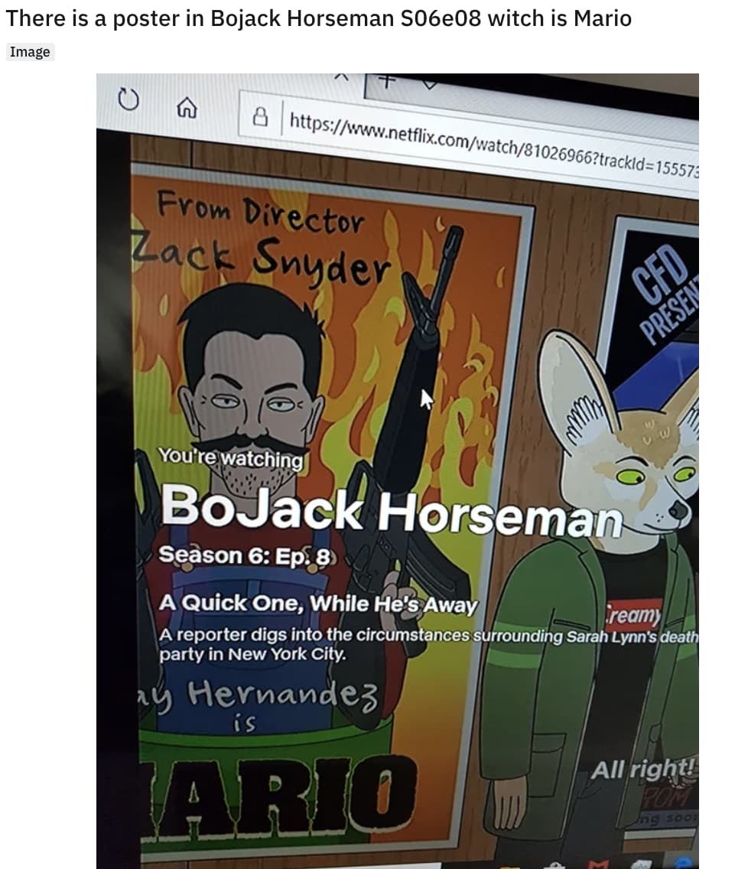The height and width of the screenshot is (869, 748).
Task: Click the "Season 6: Ep. 8" label
Action: pos(246,555)
